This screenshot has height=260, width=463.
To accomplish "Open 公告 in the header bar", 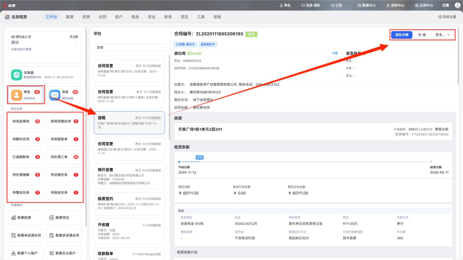I will tap(336, 5).
